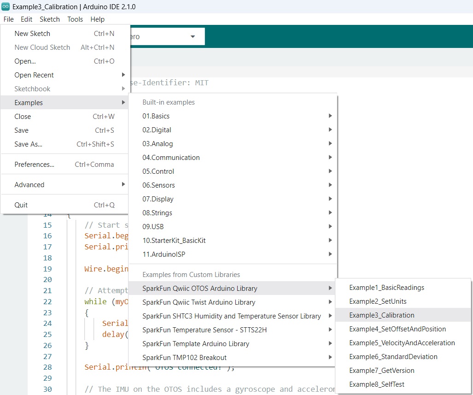Select Example3_Calibration from the submenu
Screen dimensions: 473x395
(381, 315)
